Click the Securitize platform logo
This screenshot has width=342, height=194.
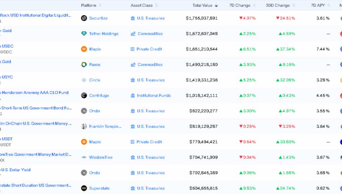(x=84, y=18)
